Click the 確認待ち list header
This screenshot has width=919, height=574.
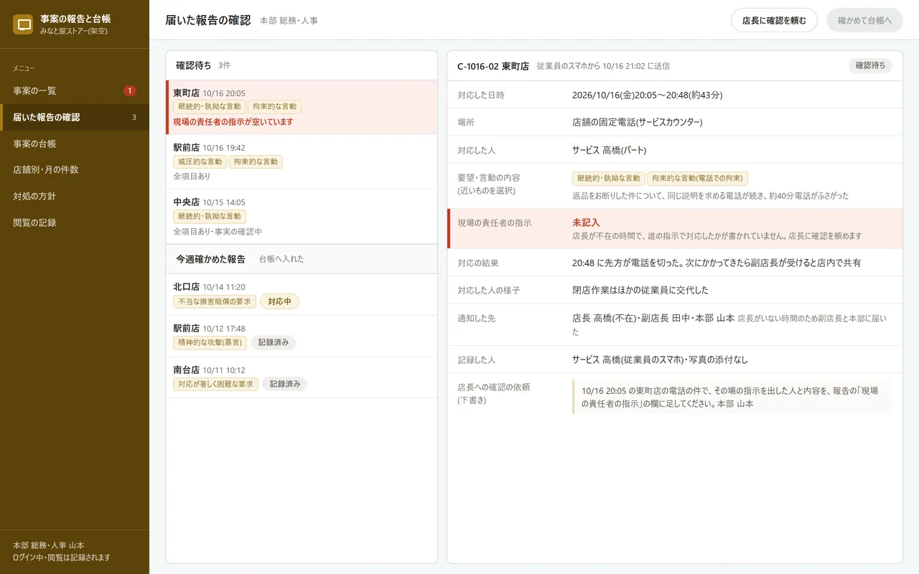(302, 65)
